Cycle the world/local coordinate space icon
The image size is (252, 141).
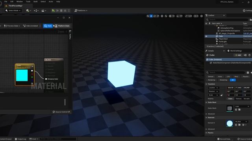tap(162, 16)
